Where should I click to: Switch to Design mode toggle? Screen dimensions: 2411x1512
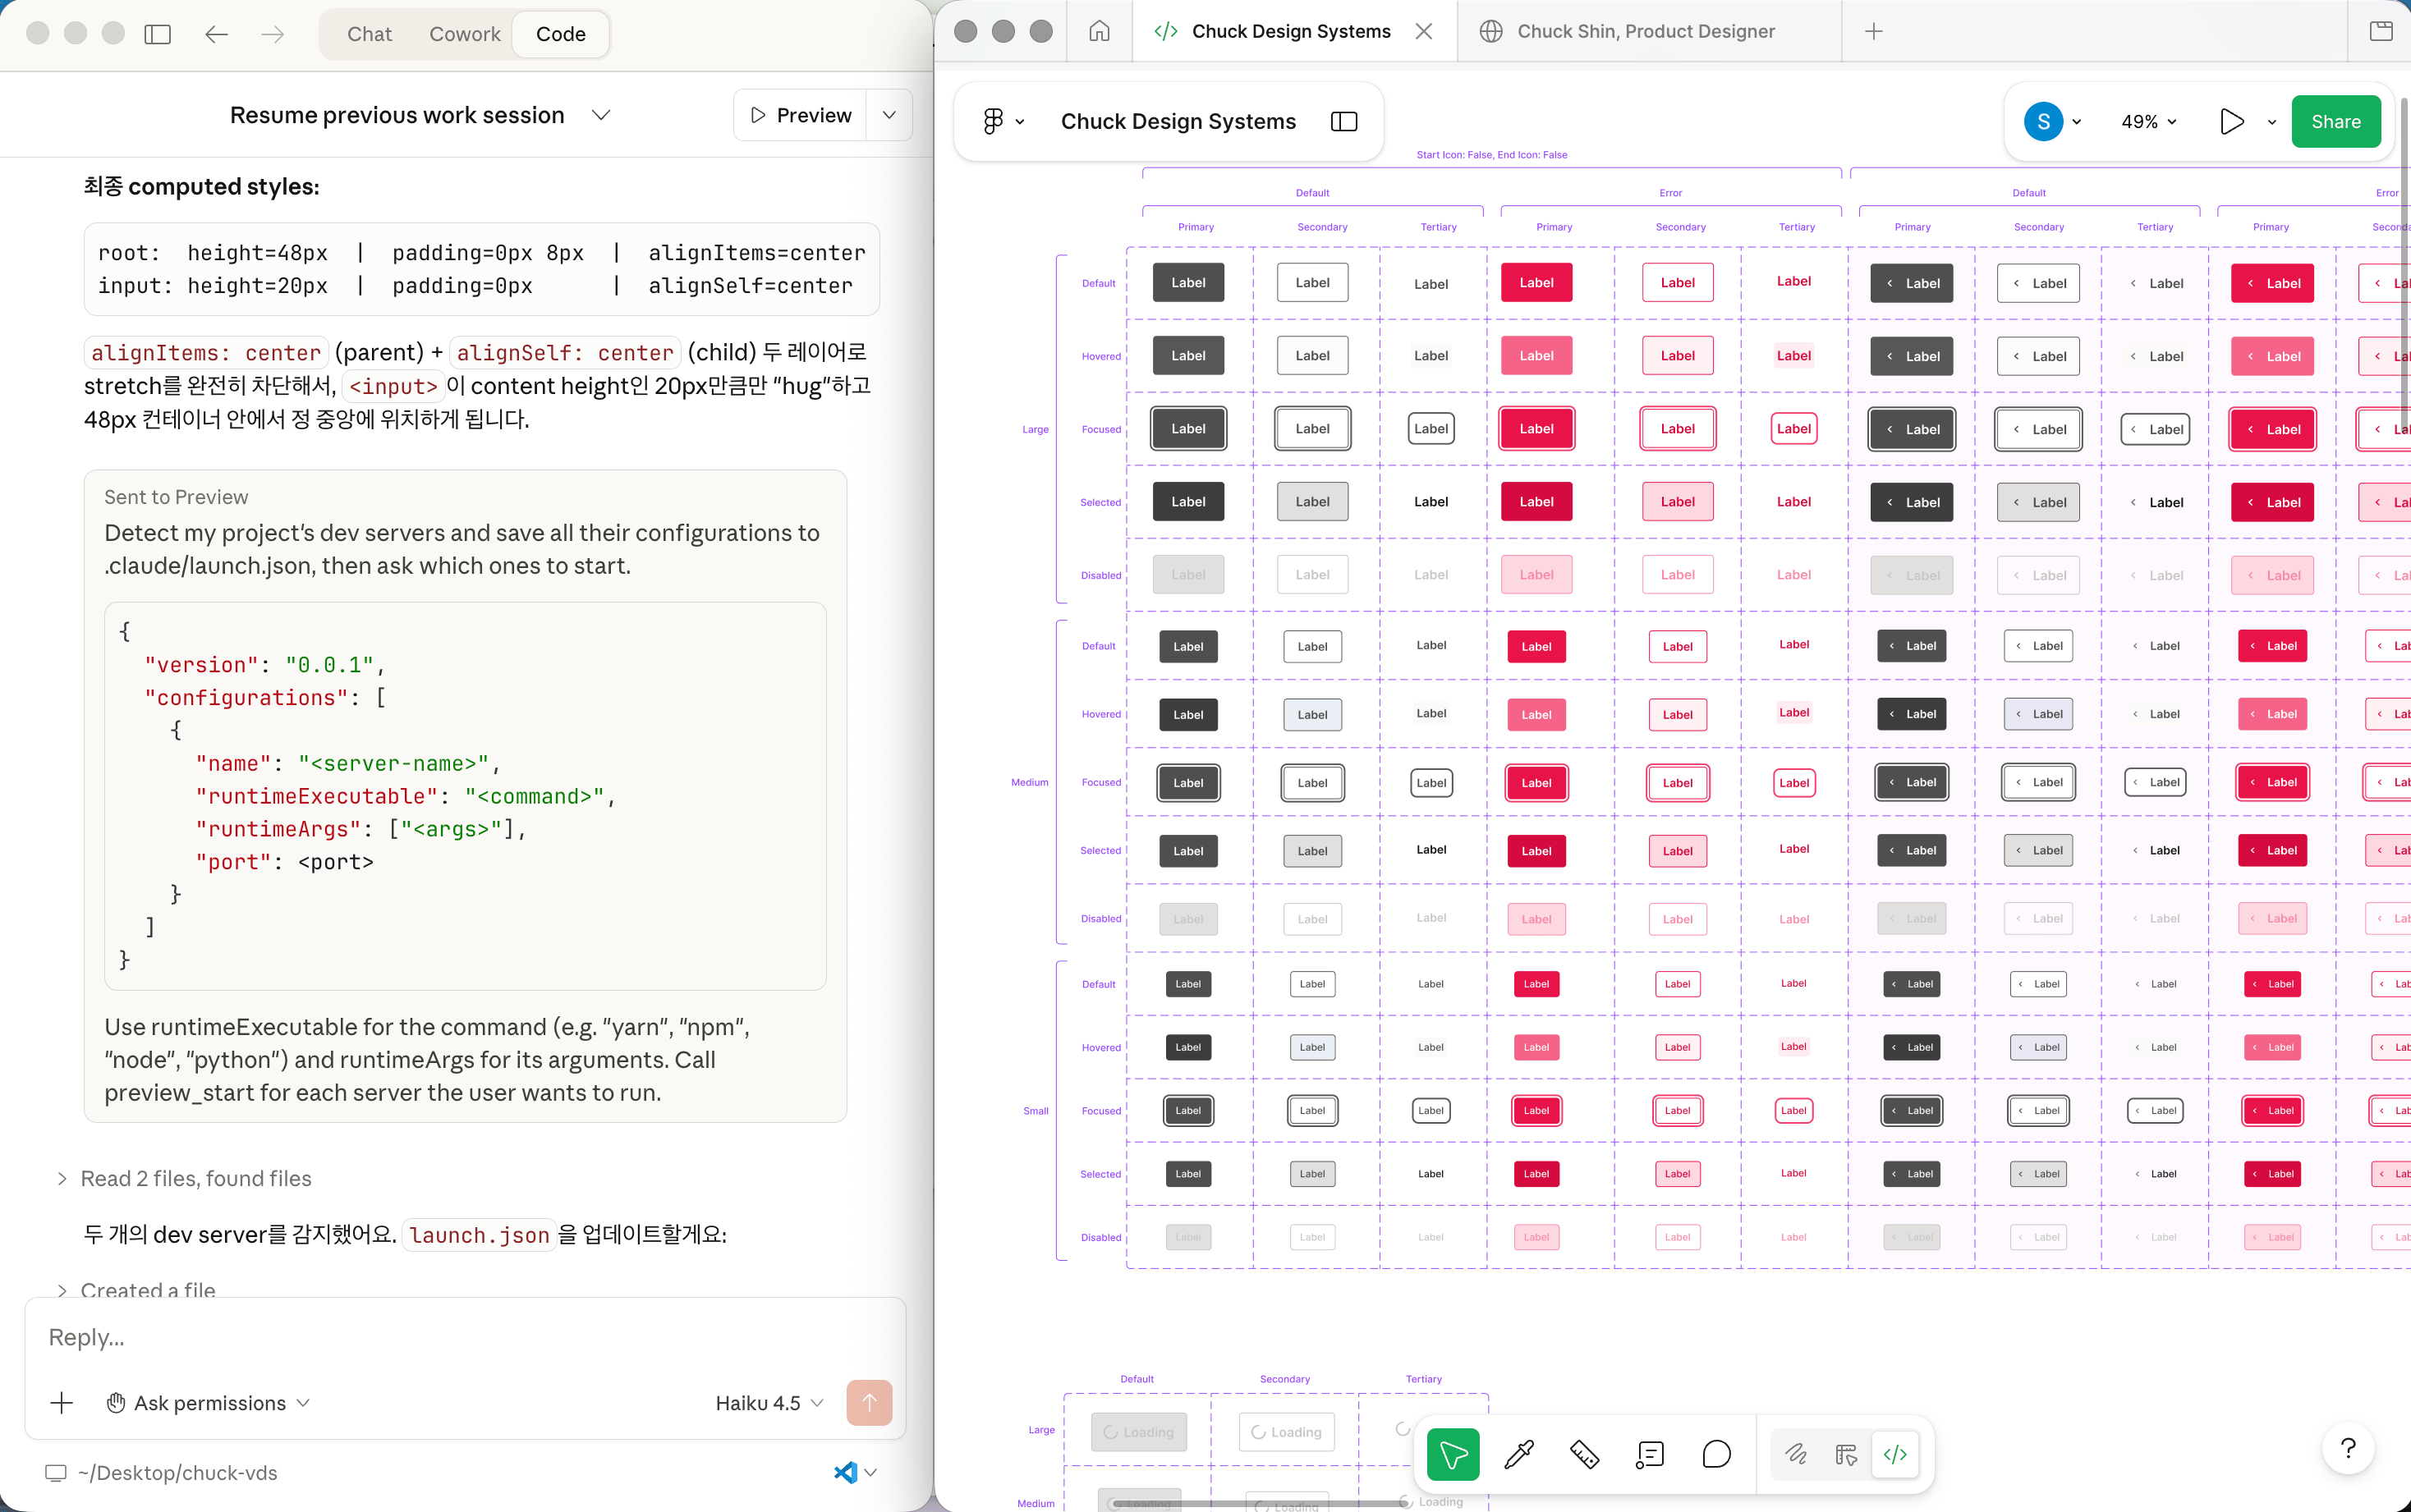(x=1846, y=1454)
